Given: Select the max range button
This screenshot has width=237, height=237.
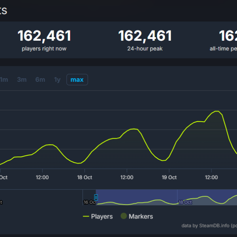Looking at the screenshot, I should pos(77,80).
